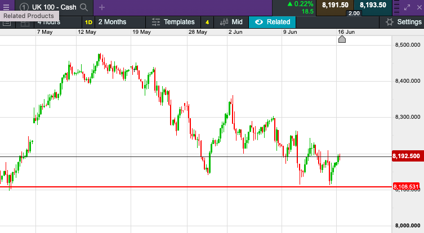The height and width of the screenshot is (233, 424).
Task: Click the 2.00 spread indicator
Action: pos(354,13)
